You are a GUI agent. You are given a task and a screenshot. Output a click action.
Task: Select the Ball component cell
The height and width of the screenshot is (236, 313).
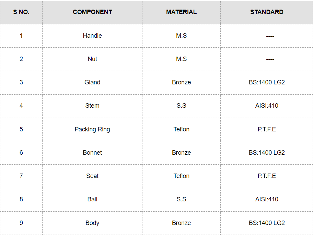point(92,199)
